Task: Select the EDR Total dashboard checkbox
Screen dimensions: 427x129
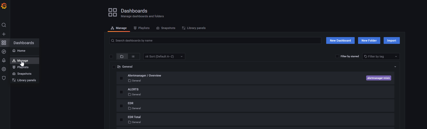Action: [x=121, y=120]
